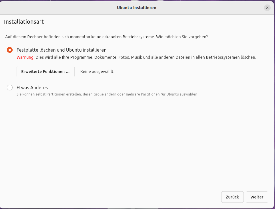Close the Ubuntu installer window
Screen dimensions: 275x209
(x=267, y=8)
